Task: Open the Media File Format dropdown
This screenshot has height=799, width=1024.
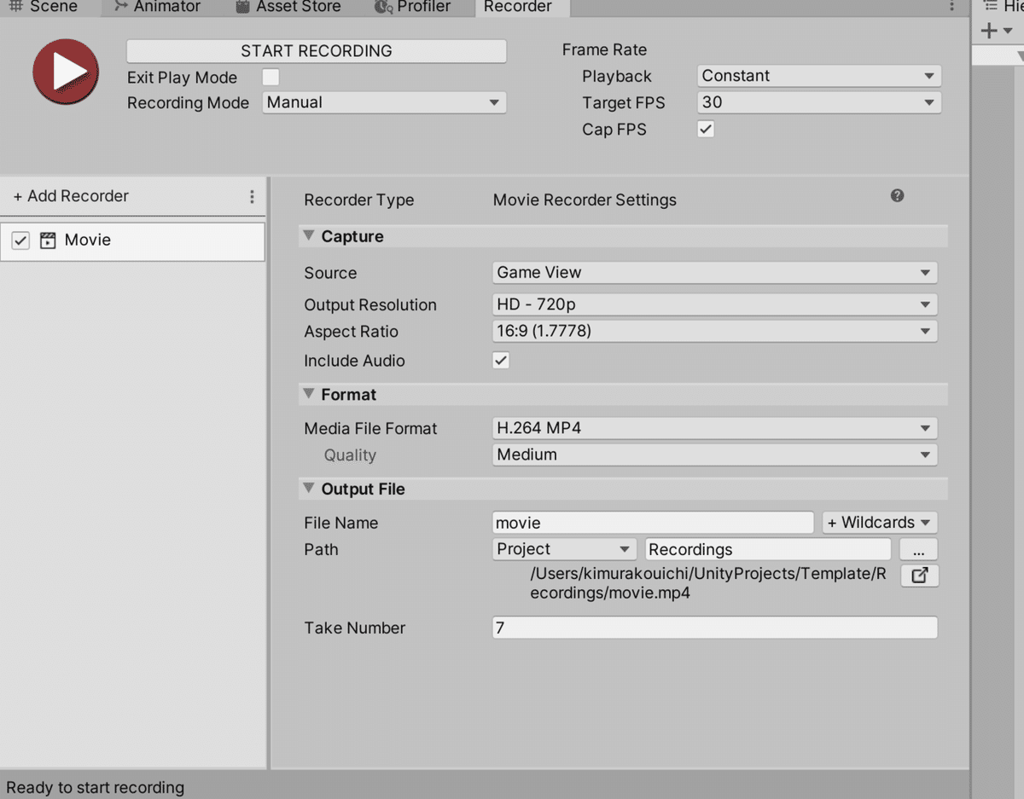Action: pos(715,428)
